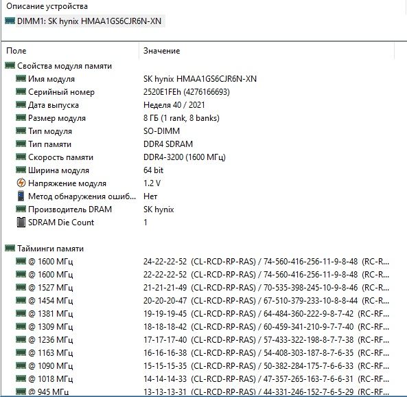Viewport: 407px width, 397px height.
Task: Click the icon beside Имя модуля
Action: (21, 78)
